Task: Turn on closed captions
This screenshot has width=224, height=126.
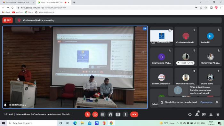Action: [103, 114]
